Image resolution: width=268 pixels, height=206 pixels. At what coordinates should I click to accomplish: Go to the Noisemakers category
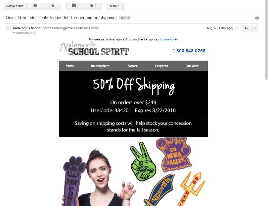point(100,66)
